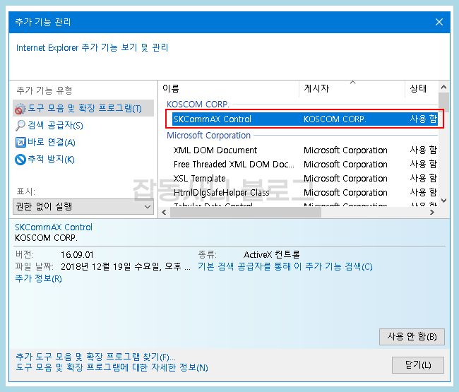Click Microsoft Corporation publisher of XSL Template

pos(345,178)
